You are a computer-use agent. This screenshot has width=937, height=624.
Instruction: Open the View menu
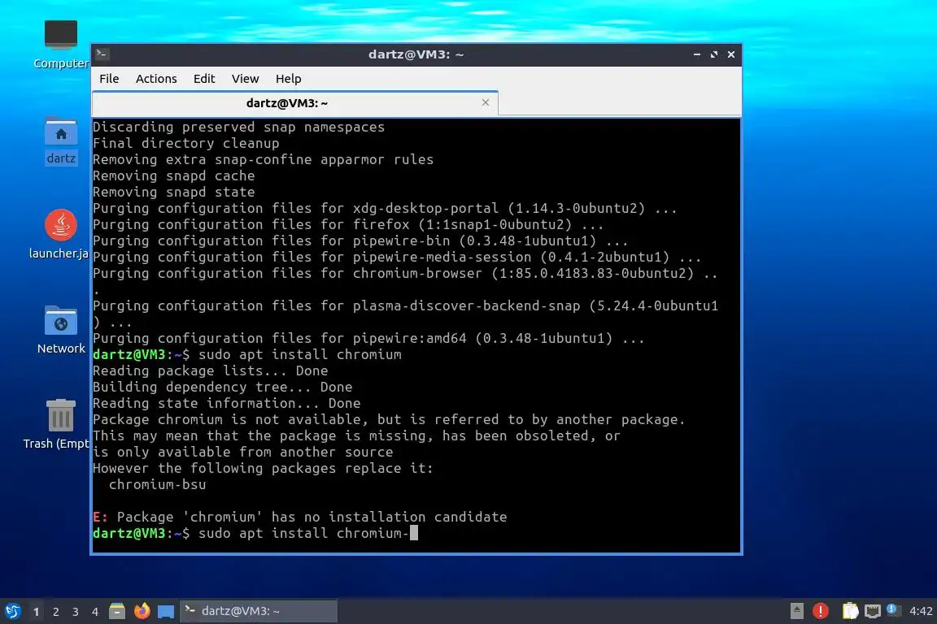pyautogui.click(x=245, y=79)
